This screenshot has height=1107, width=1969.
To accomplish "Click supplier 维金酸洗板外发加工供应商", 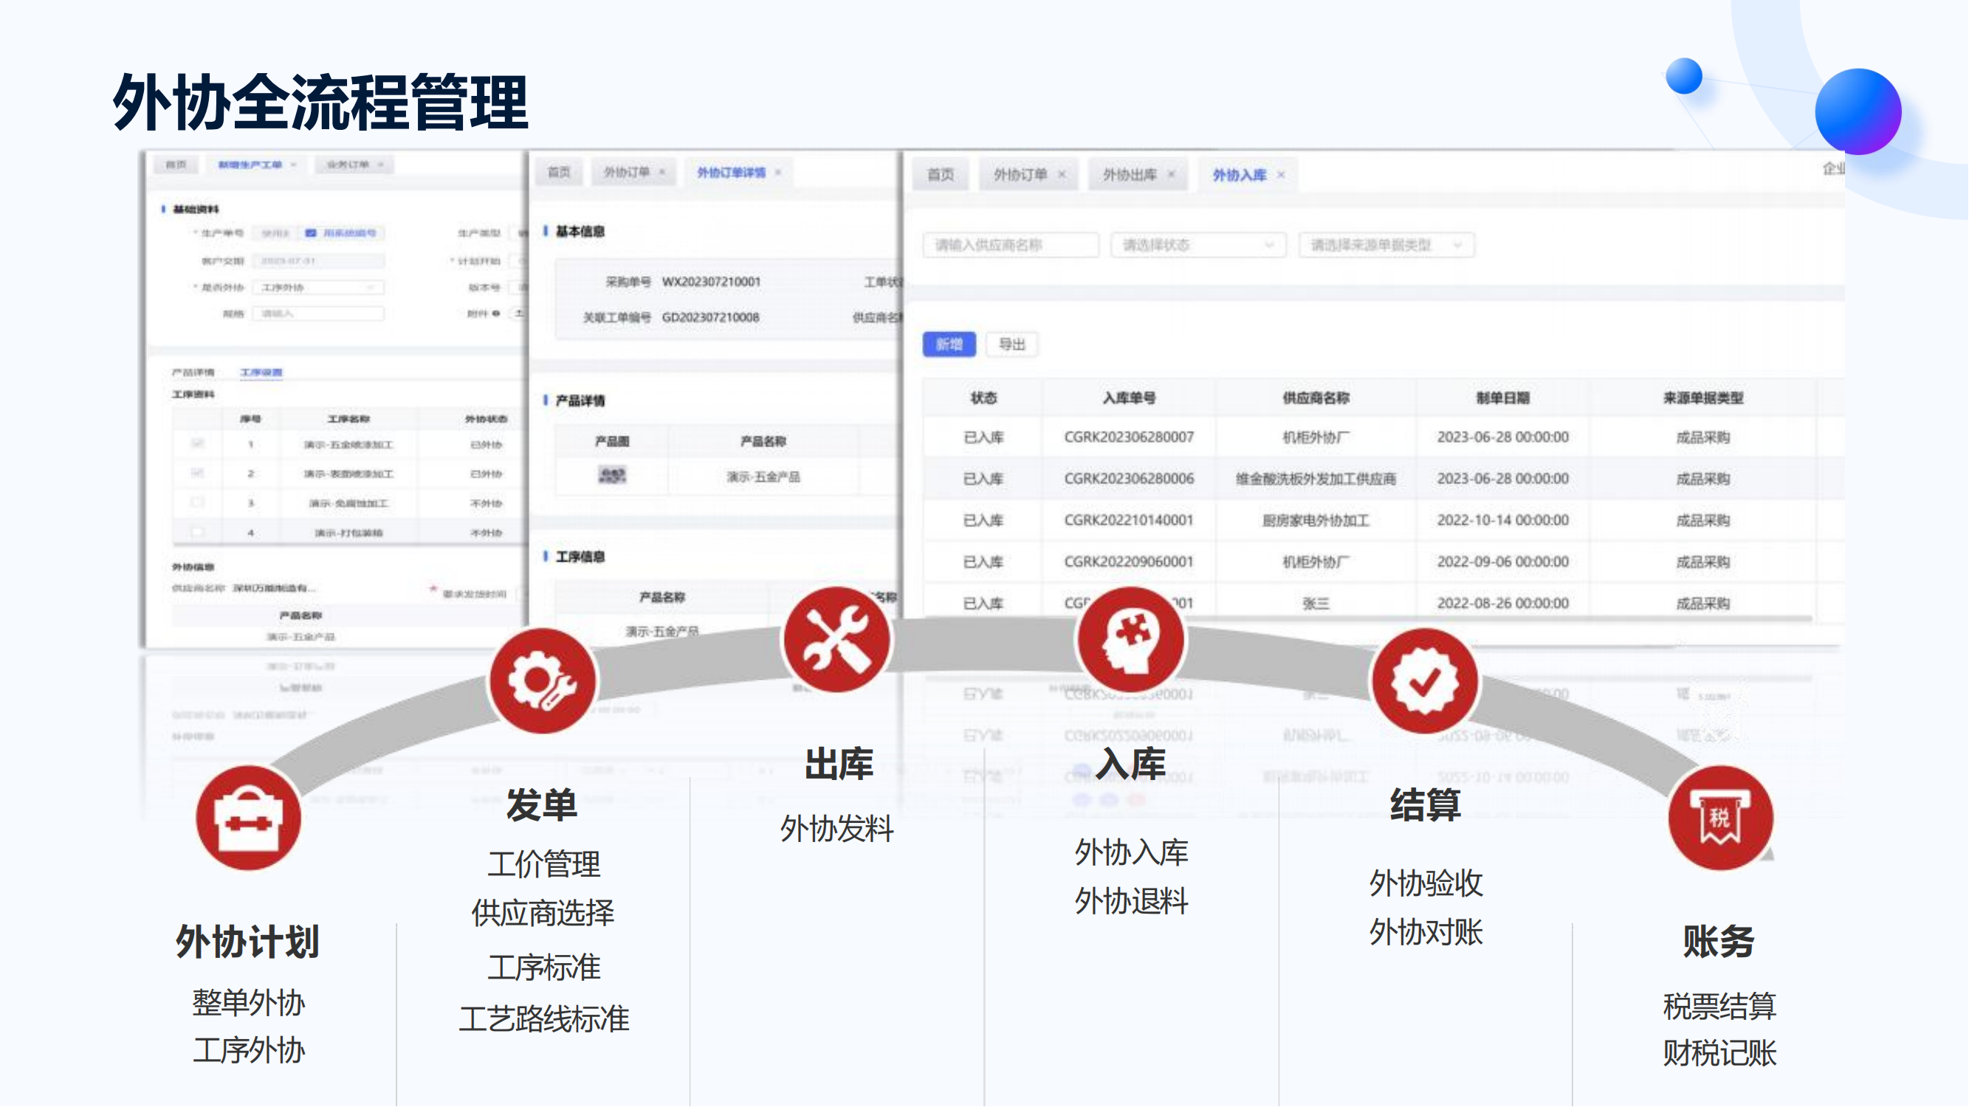I will click(x=1316, y=479).
